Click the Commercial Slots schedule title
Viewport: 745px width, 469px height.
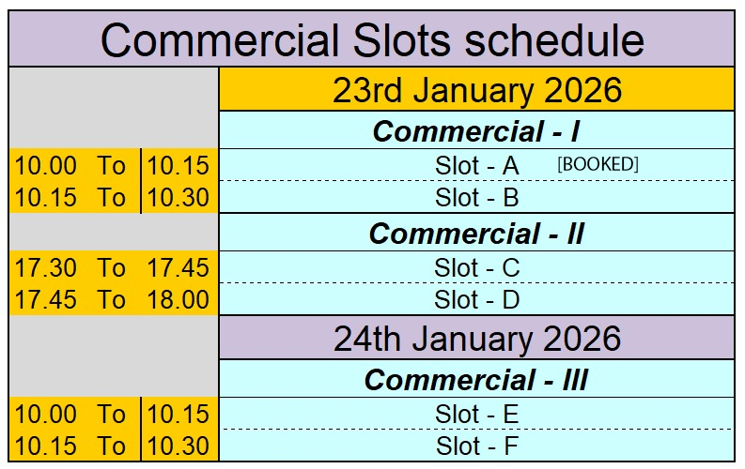pyautogui.click(x=372, y=39)
